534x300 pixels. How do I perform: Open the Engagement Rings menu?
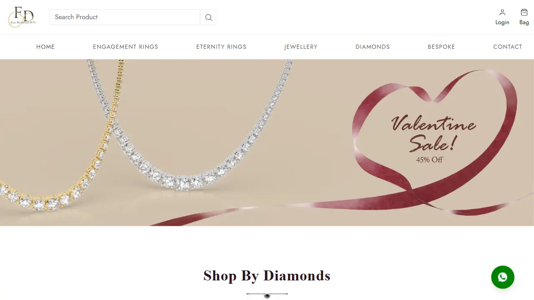tap(126, 47)
